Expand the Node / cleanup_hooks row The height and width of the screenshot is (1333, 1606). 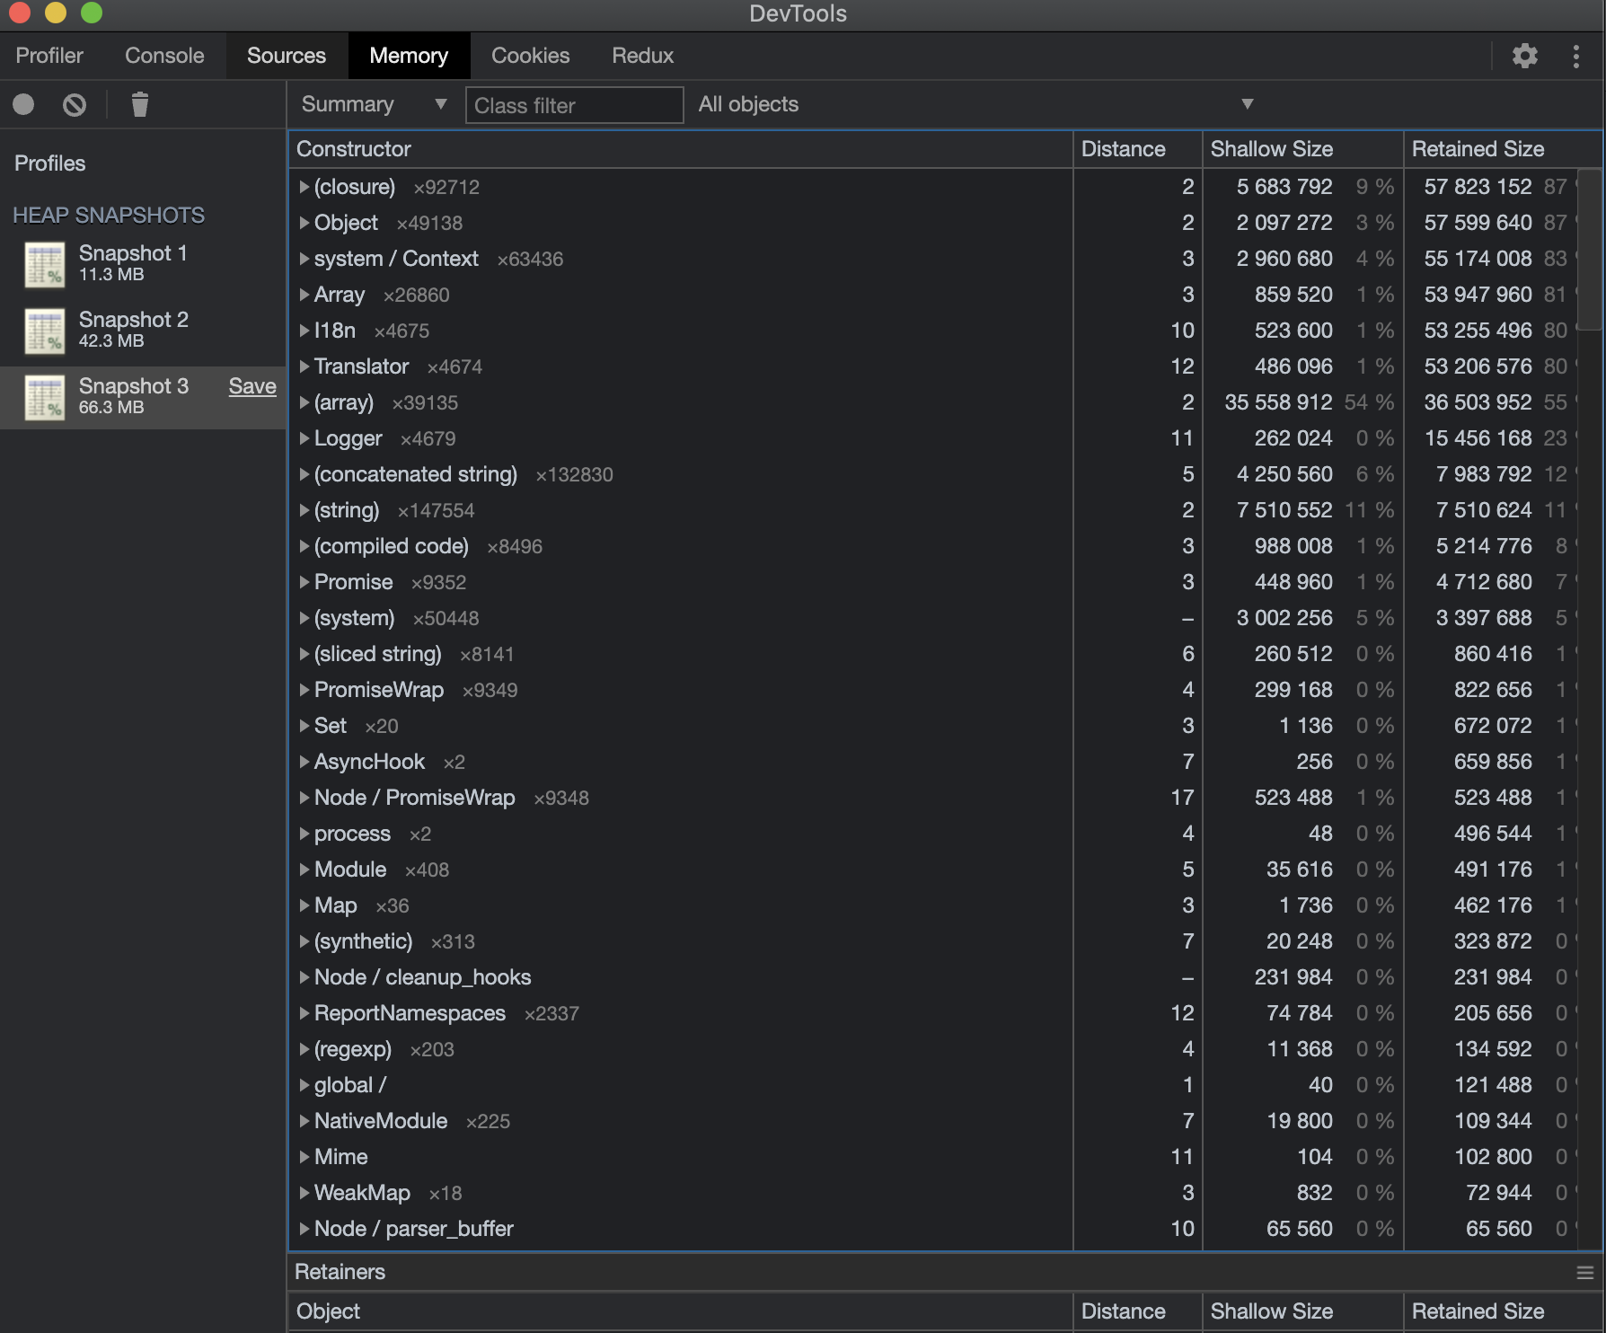pyautogui.click(x=304, y=977)
